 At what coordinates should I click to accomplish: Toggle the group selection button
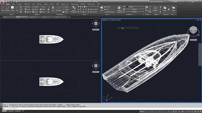(x=150, y=12)
